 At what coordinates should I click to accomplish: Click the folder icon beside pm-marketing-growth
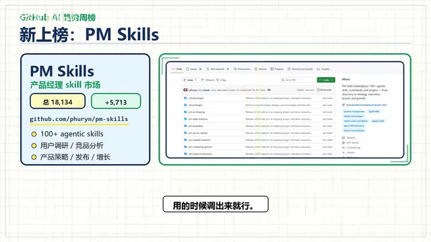click(185, 147)
